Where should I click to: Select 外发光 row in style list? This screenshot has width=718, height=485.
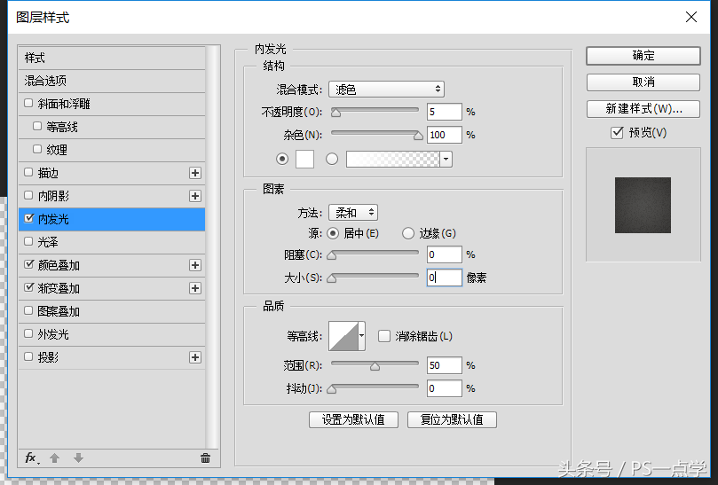[x=112, y=334]
